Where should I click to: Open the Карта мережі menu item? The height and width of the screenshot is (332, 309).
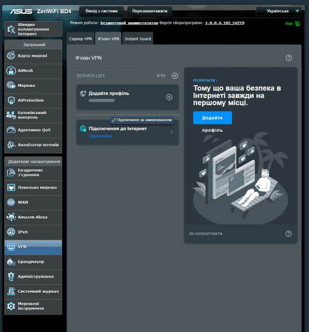point(33,56)
